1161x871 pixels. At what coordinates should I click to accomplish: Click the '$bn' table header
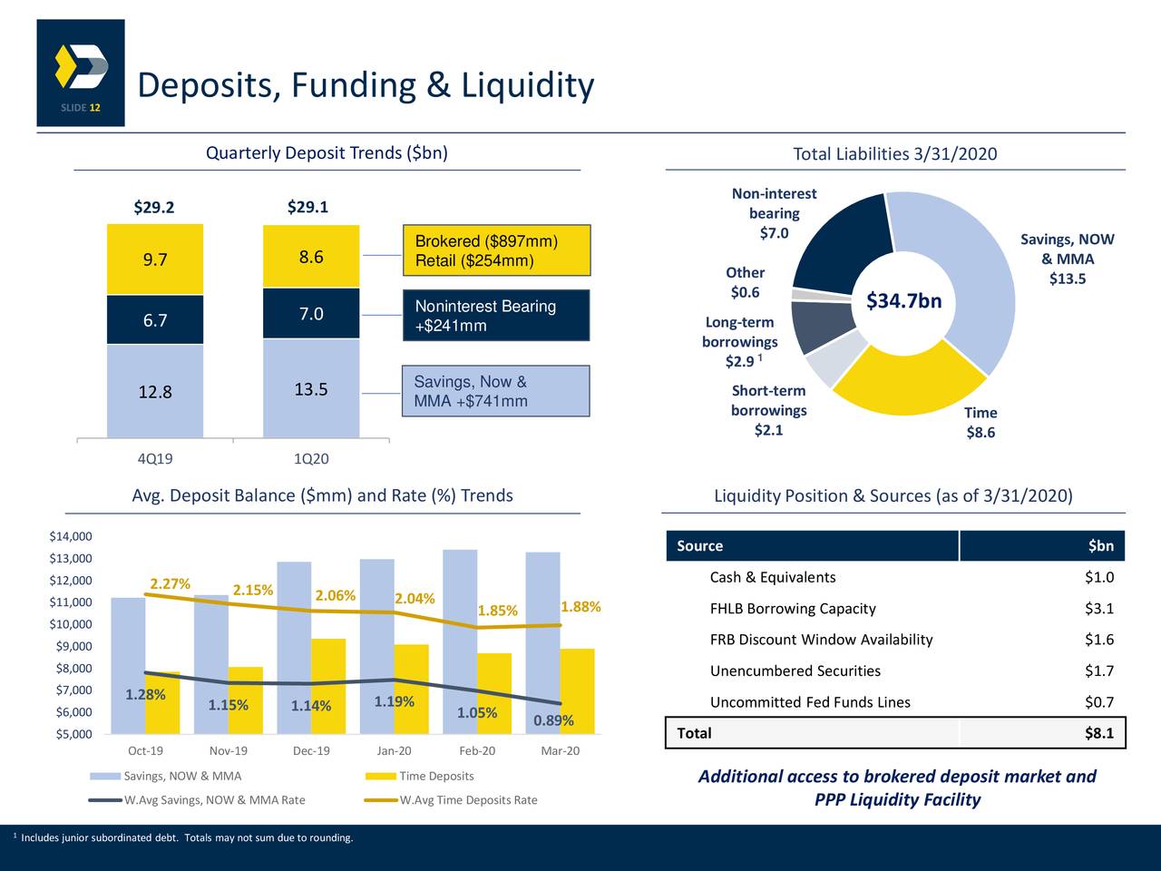point(1042,546)
